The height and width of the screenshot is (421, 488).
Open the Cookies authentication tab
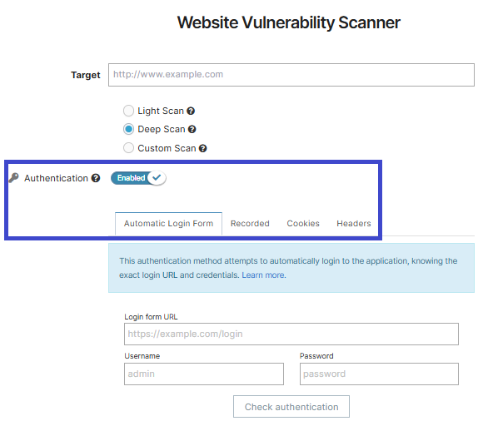point(303,224)
